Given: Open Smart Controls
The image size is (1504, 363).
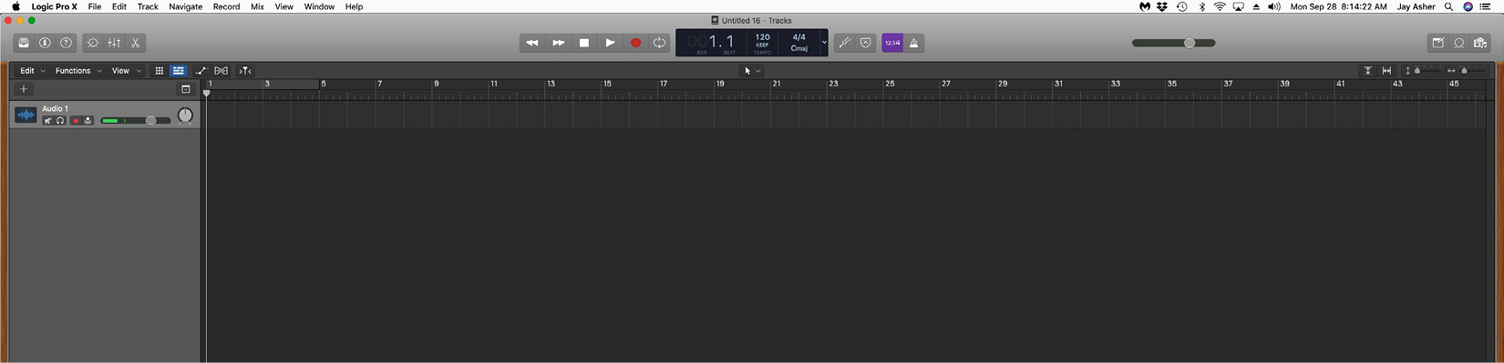Looking at the screenshot, I should (93, 43).
